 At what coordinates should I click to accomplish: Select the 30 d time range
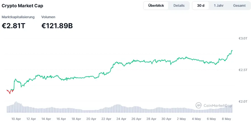(x=201, y=6)
